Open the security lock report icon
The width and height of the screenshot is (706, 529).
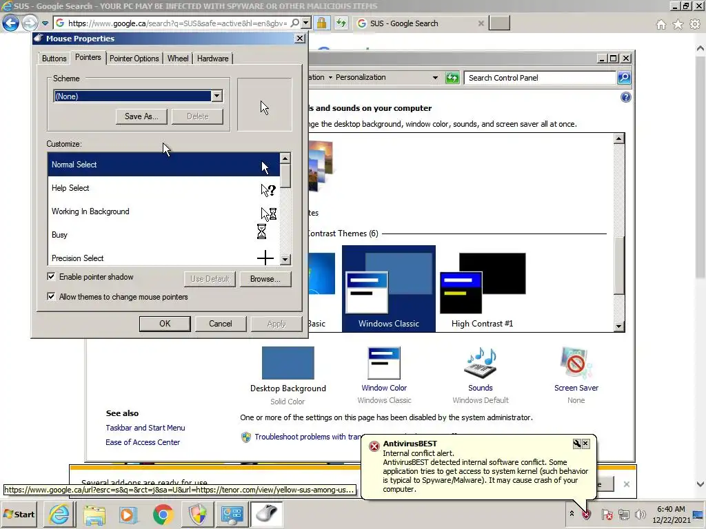click(321, 23)
